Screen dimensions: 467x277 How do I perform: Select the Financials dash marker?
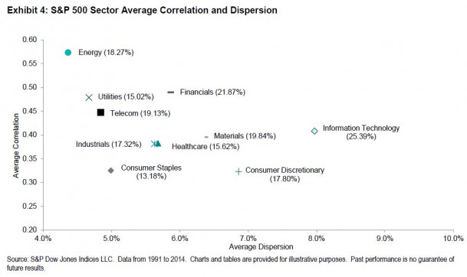[x=171, y=93]
